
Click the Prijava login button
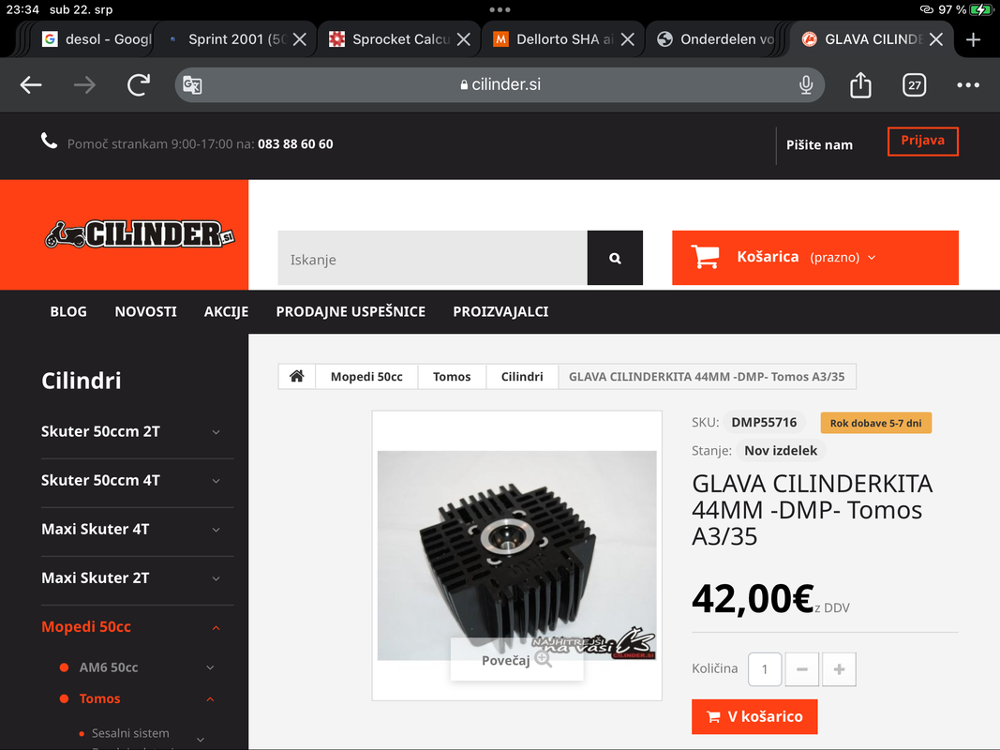click(923, 141)
